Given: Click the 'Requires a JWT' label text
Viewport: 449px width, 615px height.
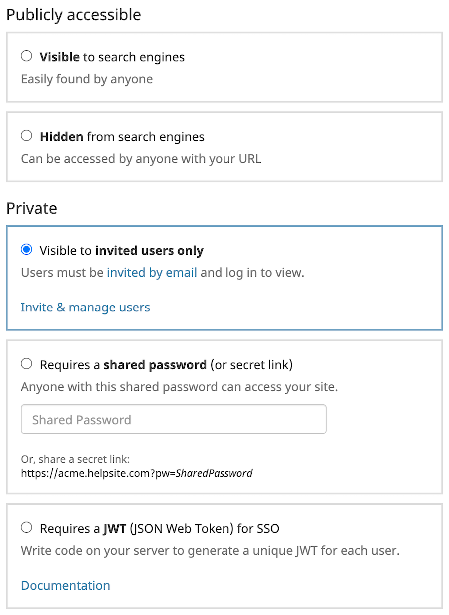Looking at the screenshot, I should click(160, 528).
